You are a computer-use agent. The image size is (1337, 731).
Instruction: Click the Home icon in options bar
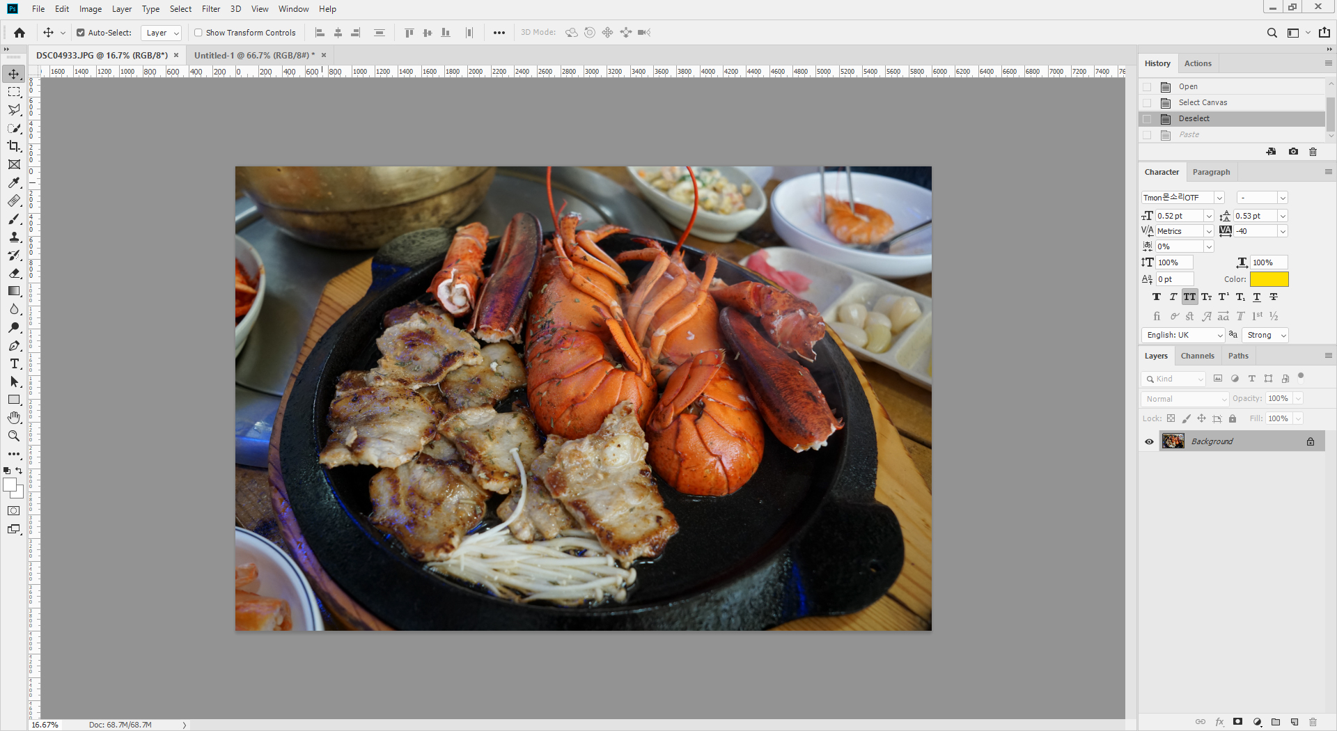pyautogui.click(x=19, y=33)
